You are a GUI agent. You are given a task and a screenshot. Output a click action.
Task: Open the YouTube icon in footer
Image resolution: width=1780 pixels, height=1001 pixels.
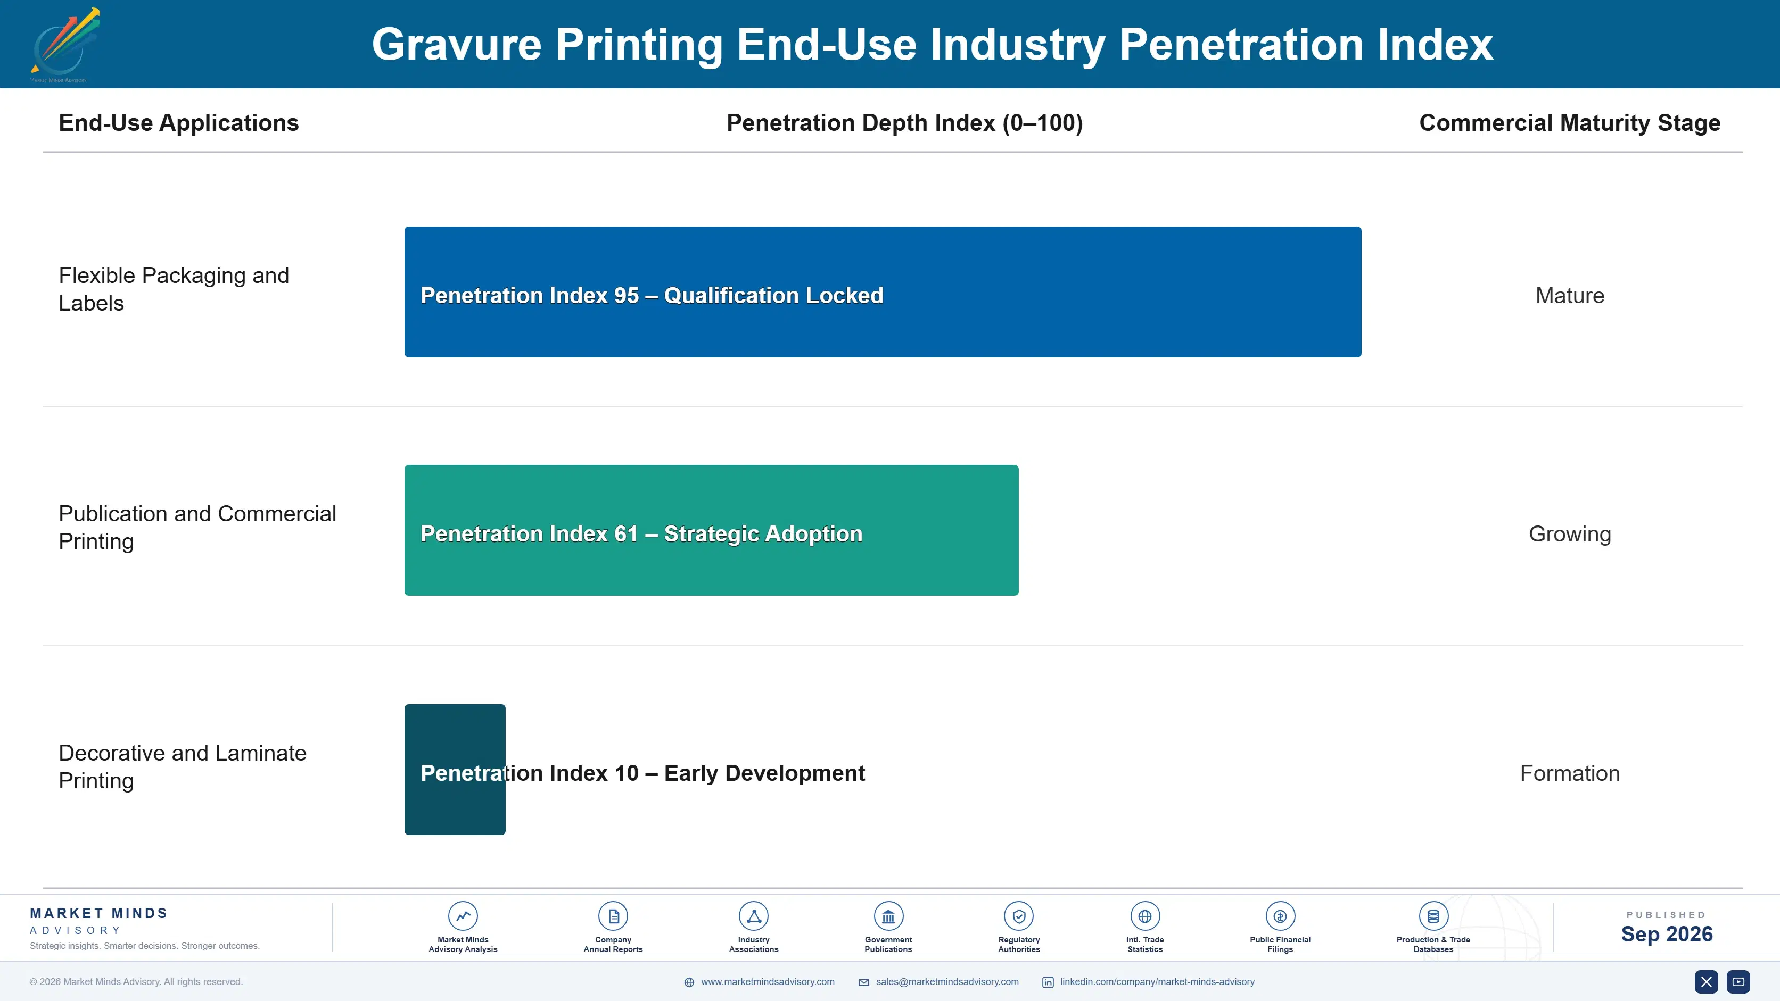click(1738, 982)
